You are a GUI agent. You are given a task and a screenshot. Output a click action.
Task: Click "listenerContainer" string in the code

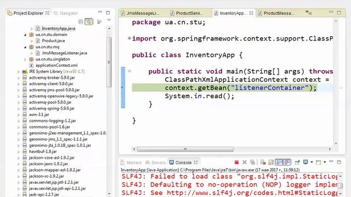click(x=270, y=88)
